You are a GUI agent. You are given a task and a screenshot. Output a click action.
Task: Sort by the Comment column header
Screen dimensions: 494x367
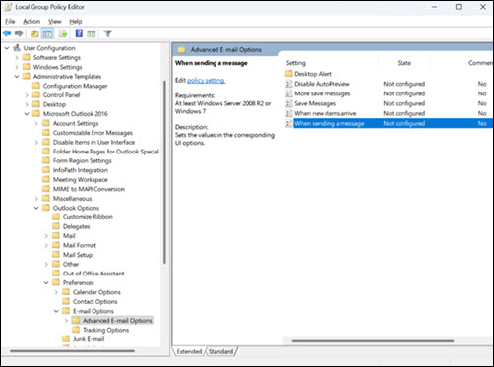coord(480,63)
